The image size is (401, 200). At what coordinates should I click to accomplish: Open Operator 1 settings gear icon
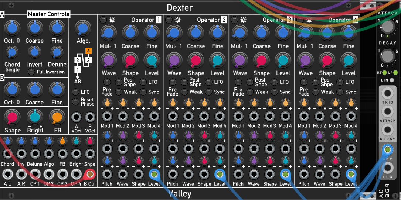click(x=112, y=20)
